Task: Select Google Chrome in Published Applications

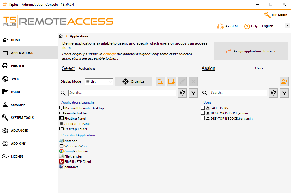Action: pos(76,151)
